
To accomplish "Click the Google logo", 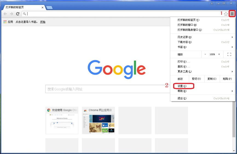I will click(x=117, y=69).
